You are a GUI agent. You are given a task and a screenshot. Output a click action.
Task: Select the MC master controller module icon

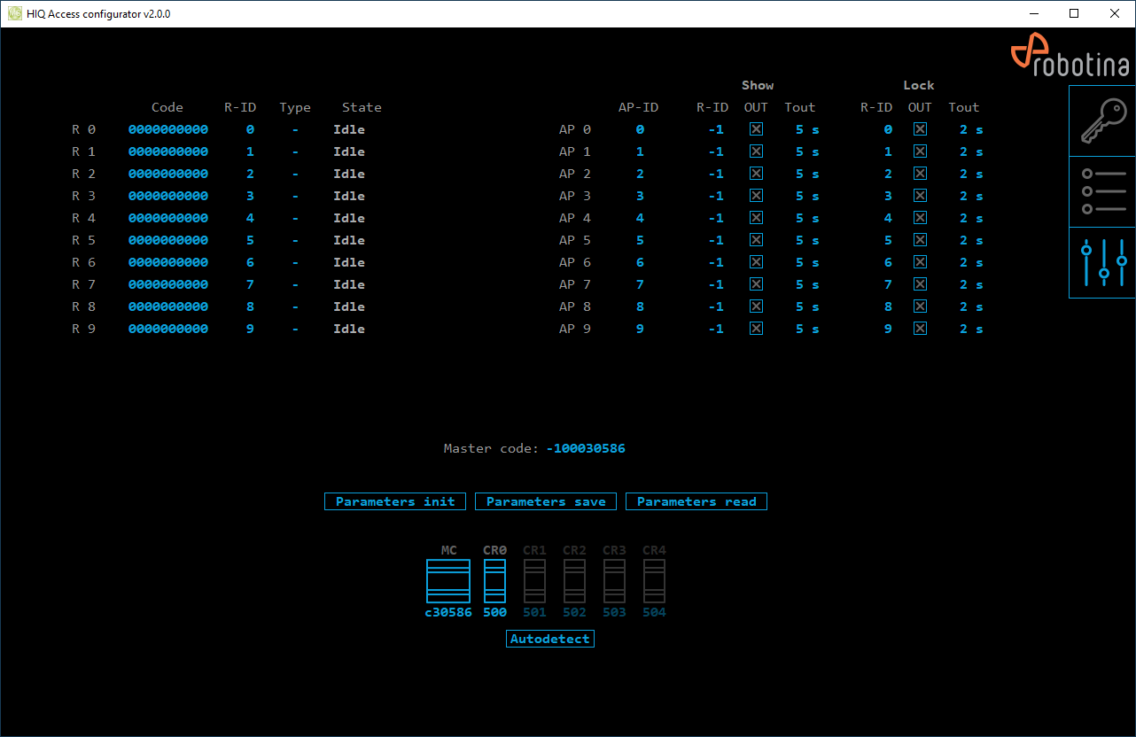448,580
